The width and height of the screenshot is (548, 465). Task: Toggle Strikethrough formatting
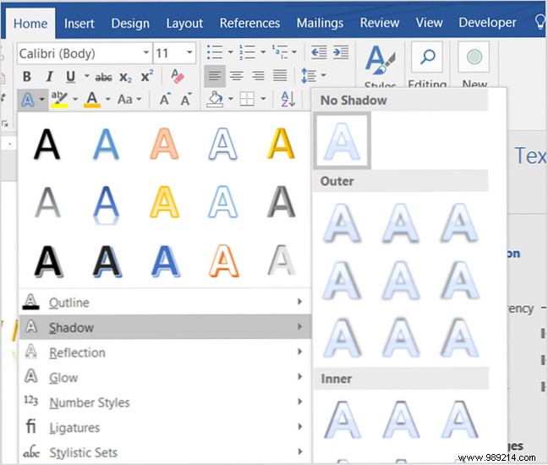[x=103, y=77]
